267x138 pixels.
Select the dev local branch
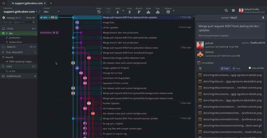(x=19, y=33)
